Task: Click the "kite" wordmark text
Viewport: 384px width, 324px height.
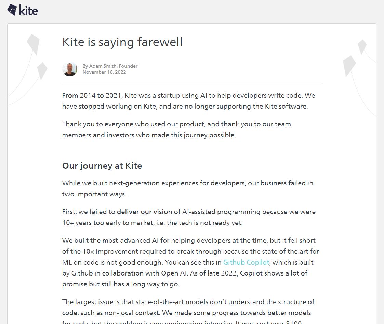Action: pos(28,11)
